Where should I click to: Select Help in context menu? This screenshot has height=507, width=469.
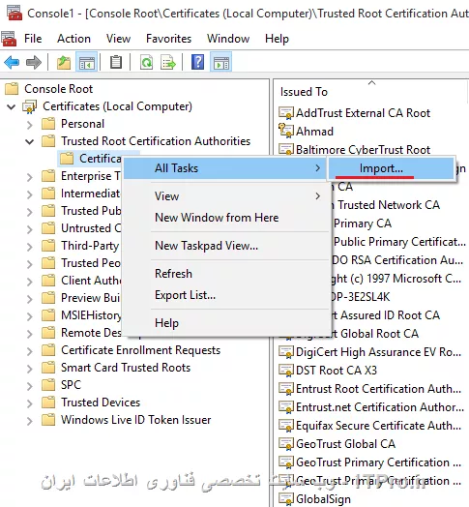pos(226,323)
